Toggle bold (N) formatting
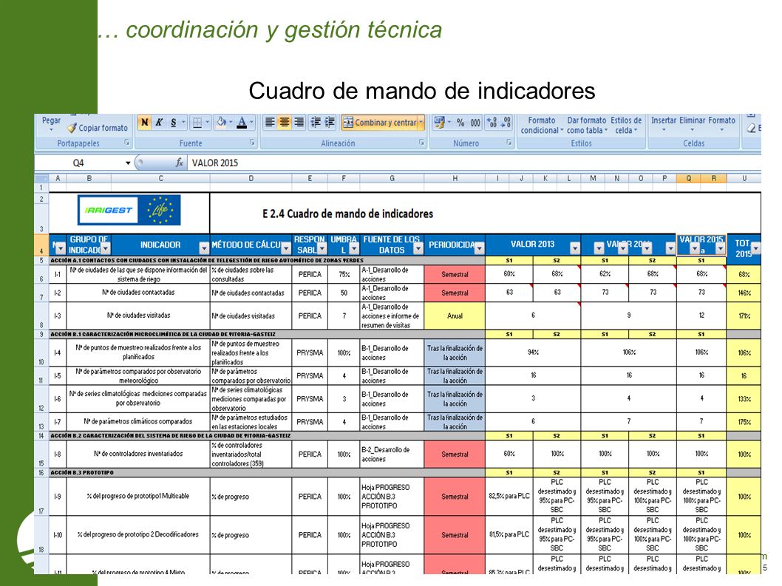The height and width of the screenshot is (586, 782). coord(145,122)
